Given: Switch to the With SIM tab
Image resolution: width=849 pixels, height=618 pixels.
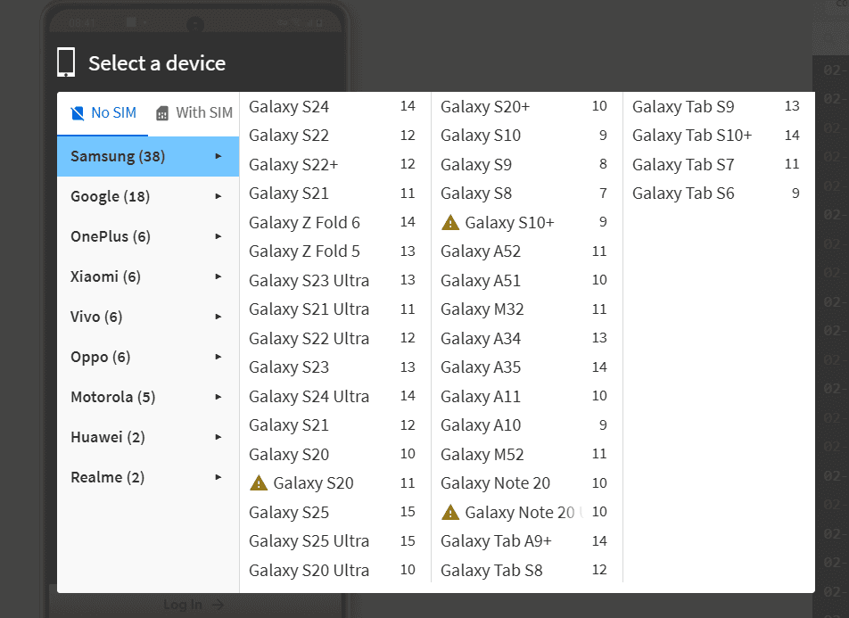Looking at the screenshot, I should [194, 113].
